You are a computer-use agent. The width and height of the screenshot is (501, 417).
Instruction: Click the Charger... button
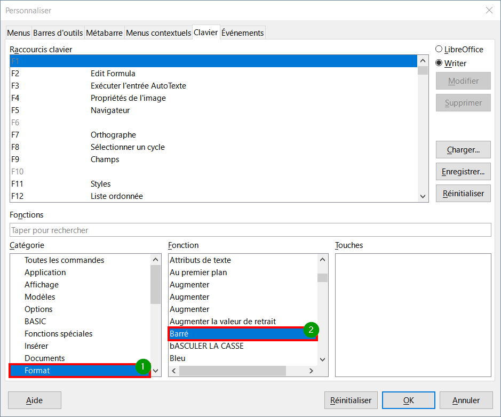pos(463,150)
